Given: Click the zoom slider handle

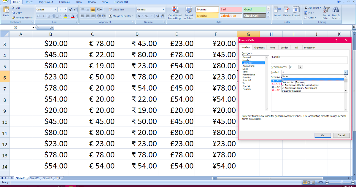Looking at the screenshot, I should click(341, 182).
